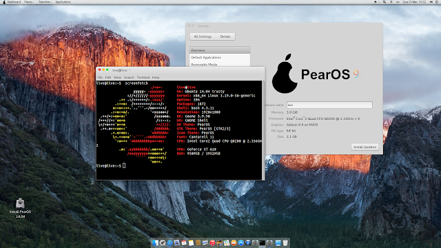The width and height of the screenshot is (441, 248).
Task: Open the Applications menu in top panel
Action: [x=63, y=2]
